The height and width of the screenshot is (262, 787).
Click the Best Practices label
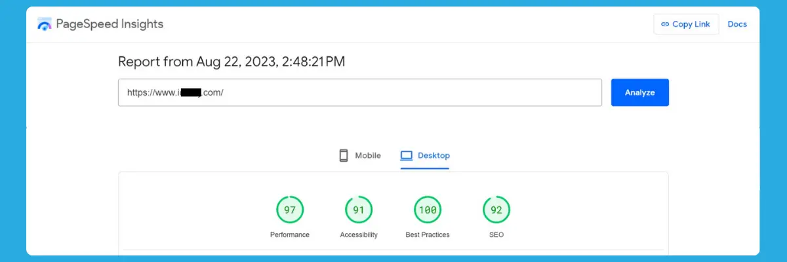(428, 234)
